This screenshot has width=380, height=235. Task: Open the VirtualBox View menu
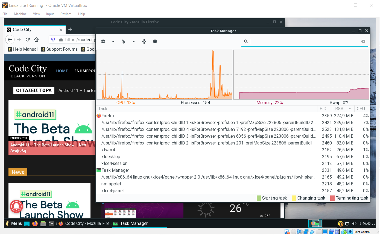pyautogui.click(x=36, y=14)
